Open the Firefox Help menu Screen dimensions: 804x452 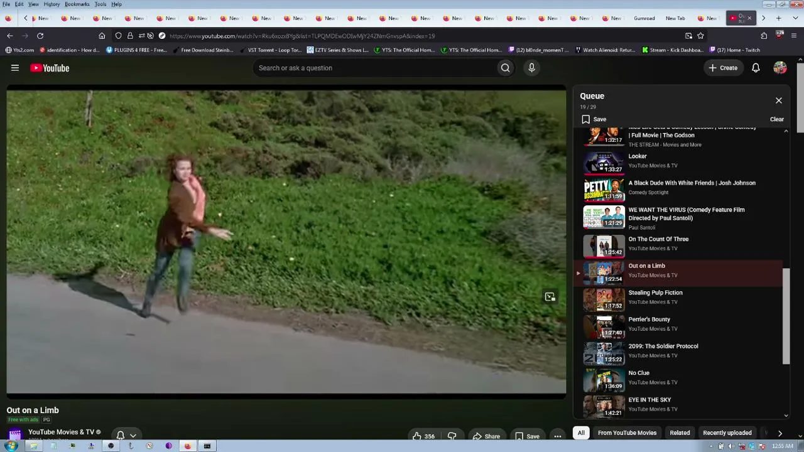pyautogui.click(x=117, y=4)
